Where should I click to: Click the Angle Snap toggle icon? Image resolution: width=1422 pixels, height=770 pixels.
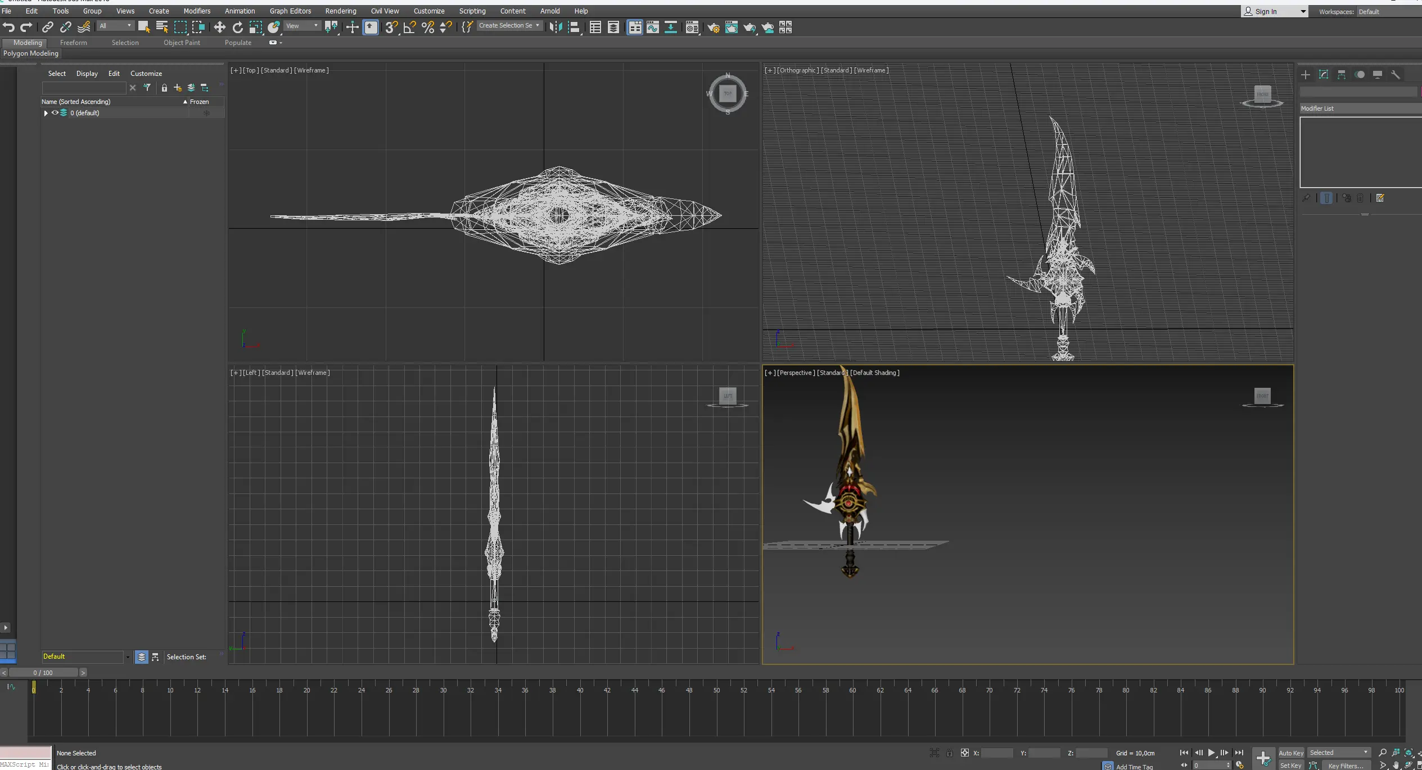point(409,27)
